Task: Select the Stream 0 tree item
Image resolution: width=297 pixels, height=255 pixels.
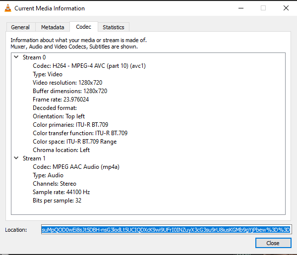Action: tap(34, 57)
